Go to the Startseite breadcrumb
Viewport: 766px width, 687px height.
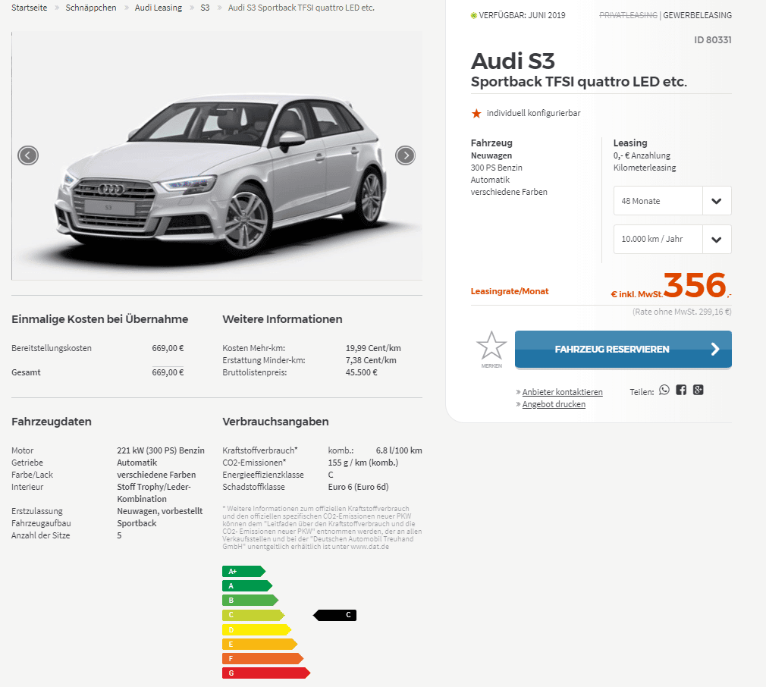pos(30,8)
